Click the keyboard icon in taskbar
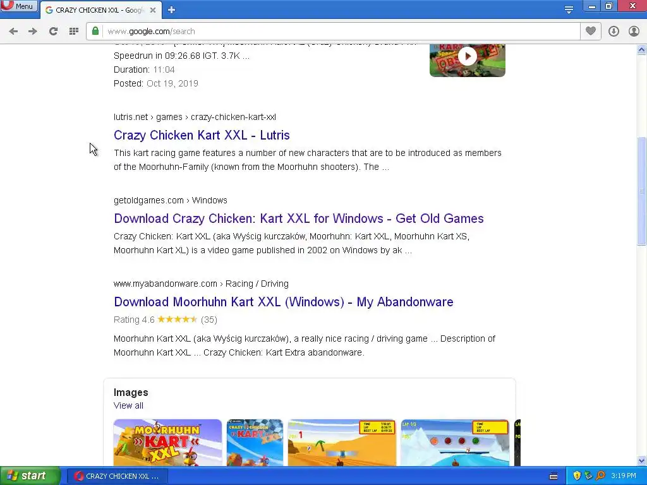647x485 pixels. (x=553, y=476)
